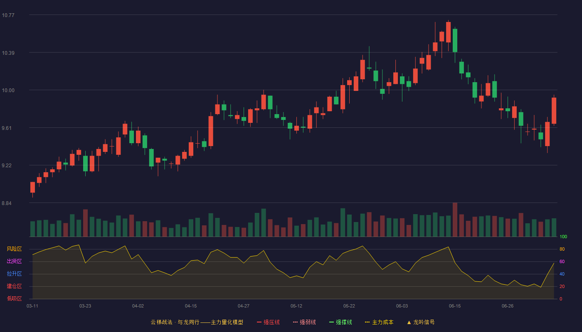The height and width of the screenshot is (332, 582).
Task: Click the 06-15 date axis label
Action: click(x=455, y=306)
